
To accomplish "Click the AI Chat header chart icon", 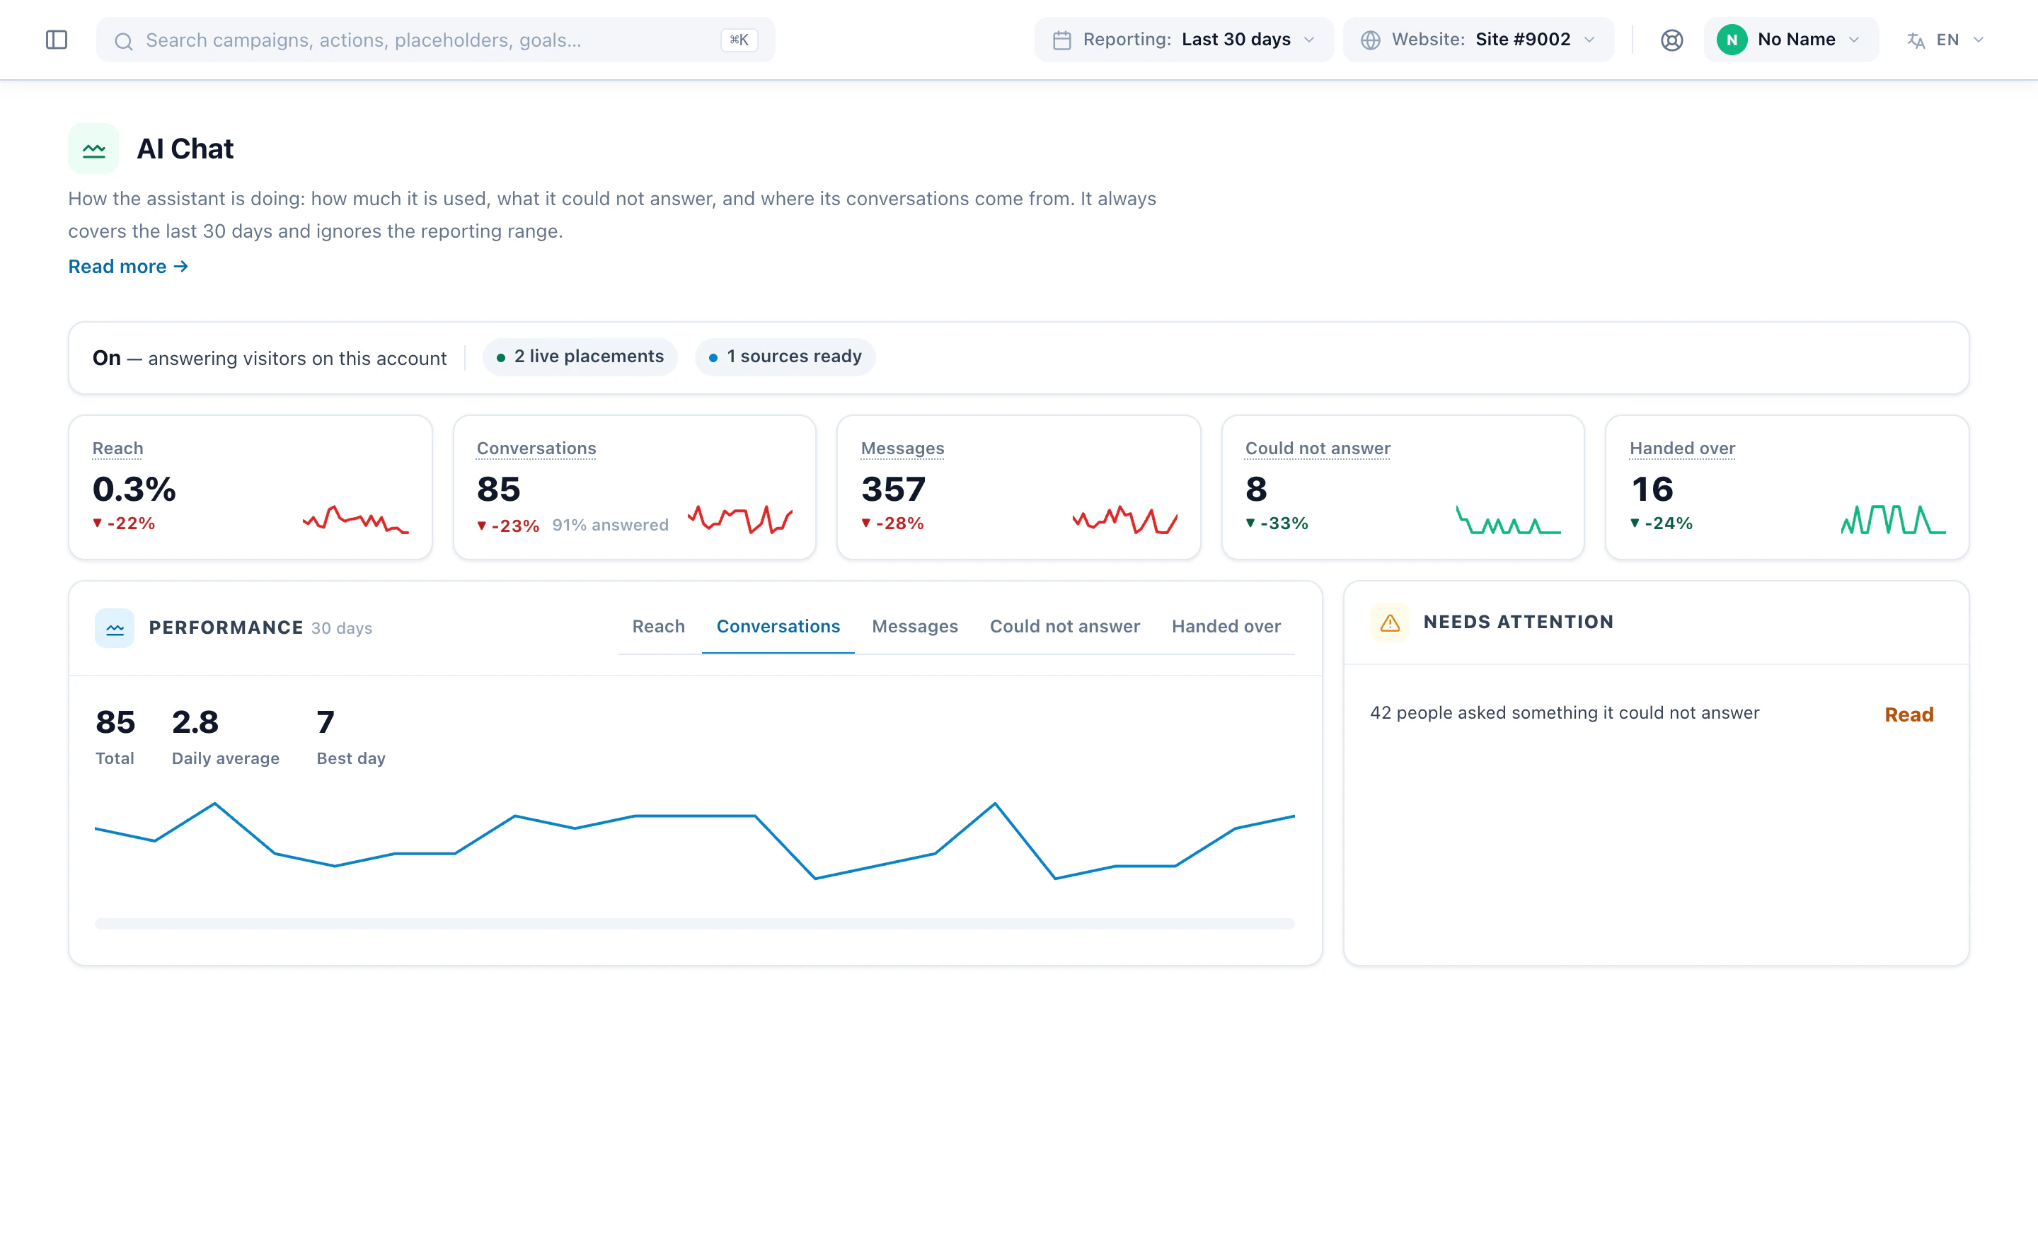I will point(93,149).
